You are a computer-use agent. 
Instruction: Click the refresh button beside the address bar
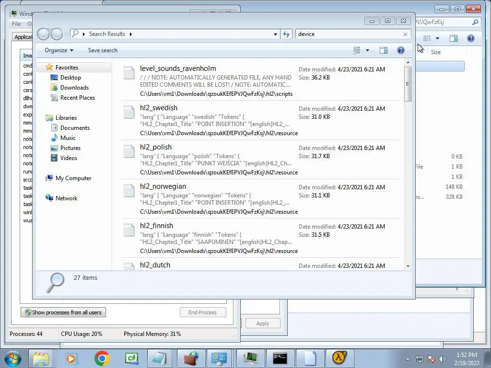click(x=286, y=34)
